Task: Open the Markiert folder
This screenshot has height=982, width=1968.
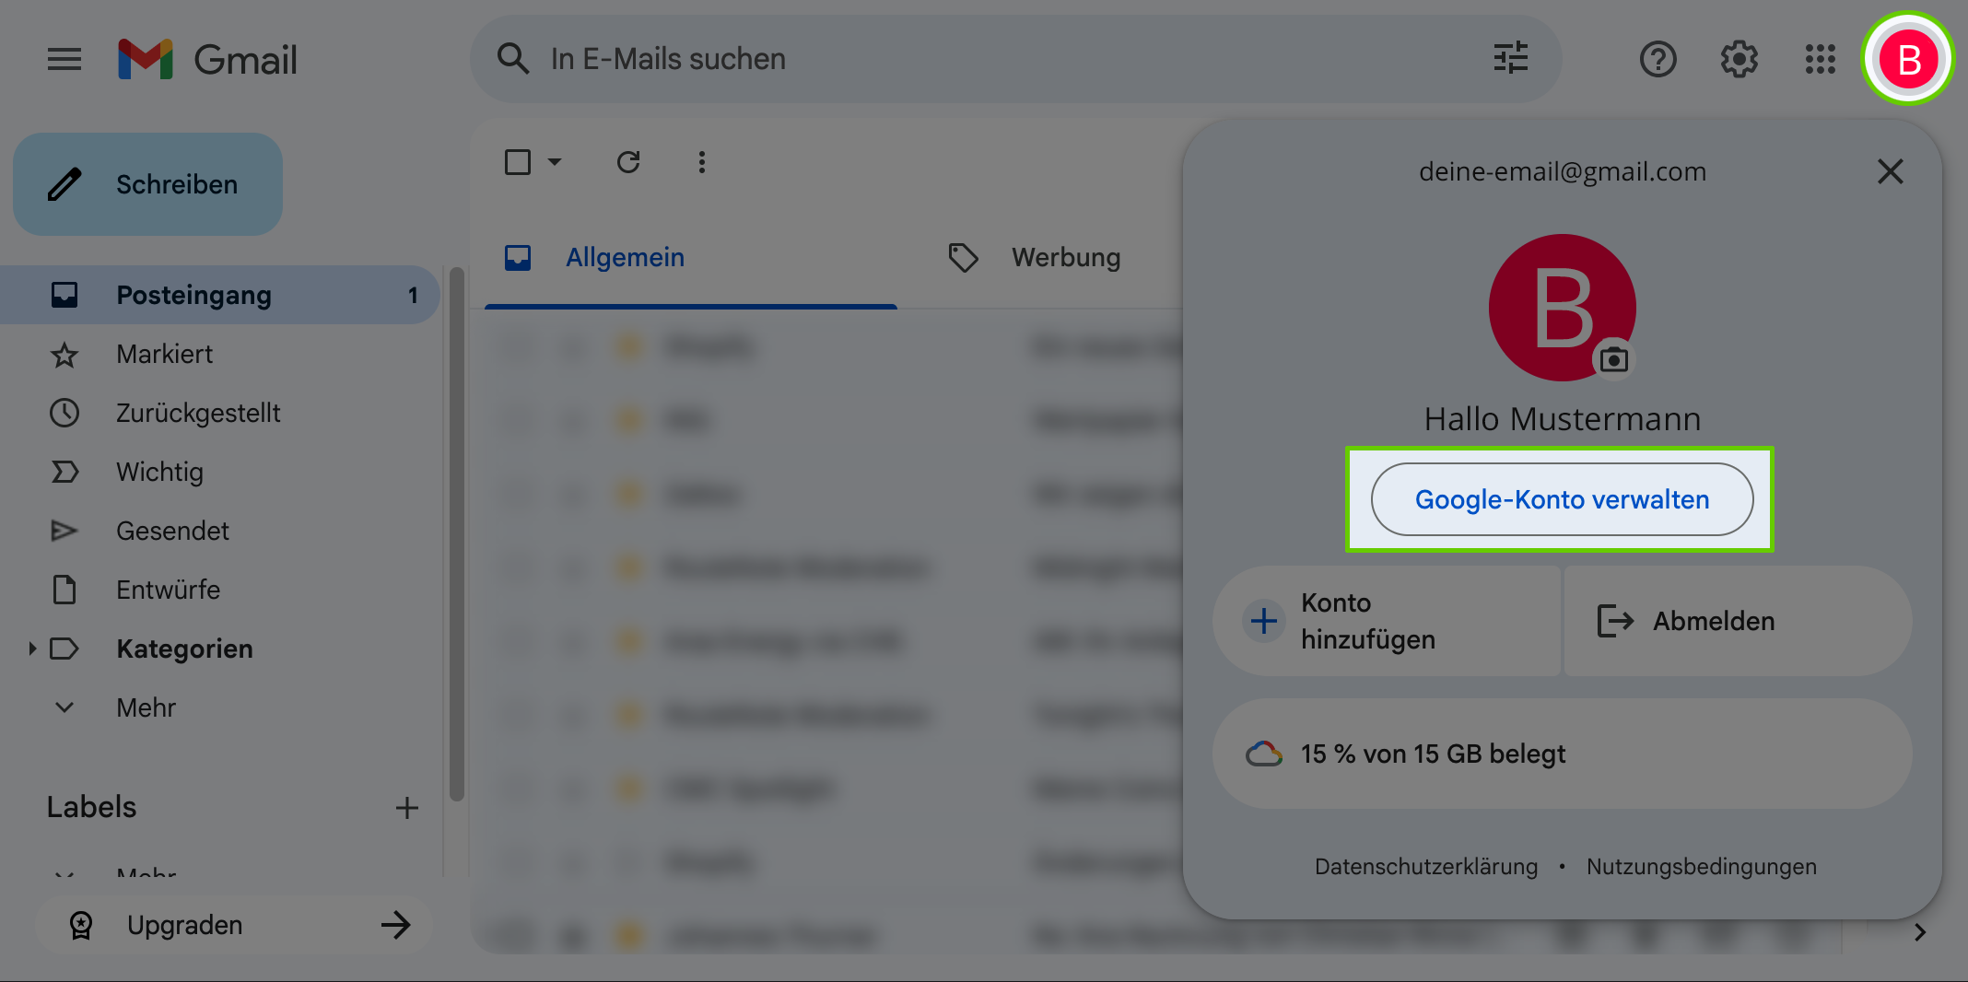Action: (x=219, y=354)
